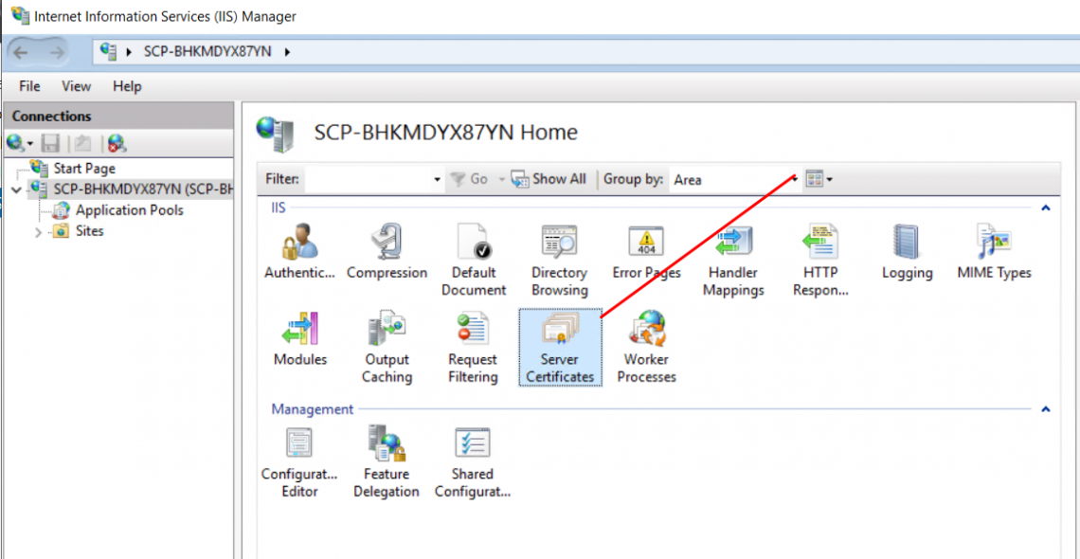Click the Connections toolbar up-level icon

(x=82, y=143)
